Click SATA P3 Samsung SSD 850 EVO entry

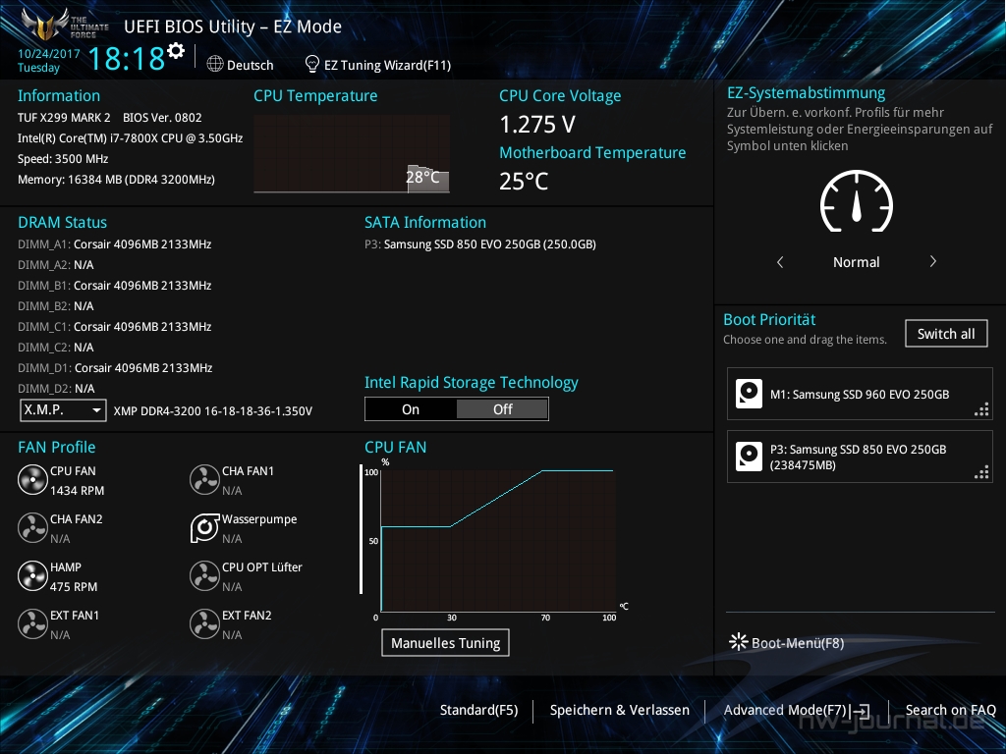[x=480, y=244]
